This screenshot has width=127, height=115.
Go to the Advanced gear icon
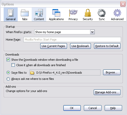(x=117, y=13)
